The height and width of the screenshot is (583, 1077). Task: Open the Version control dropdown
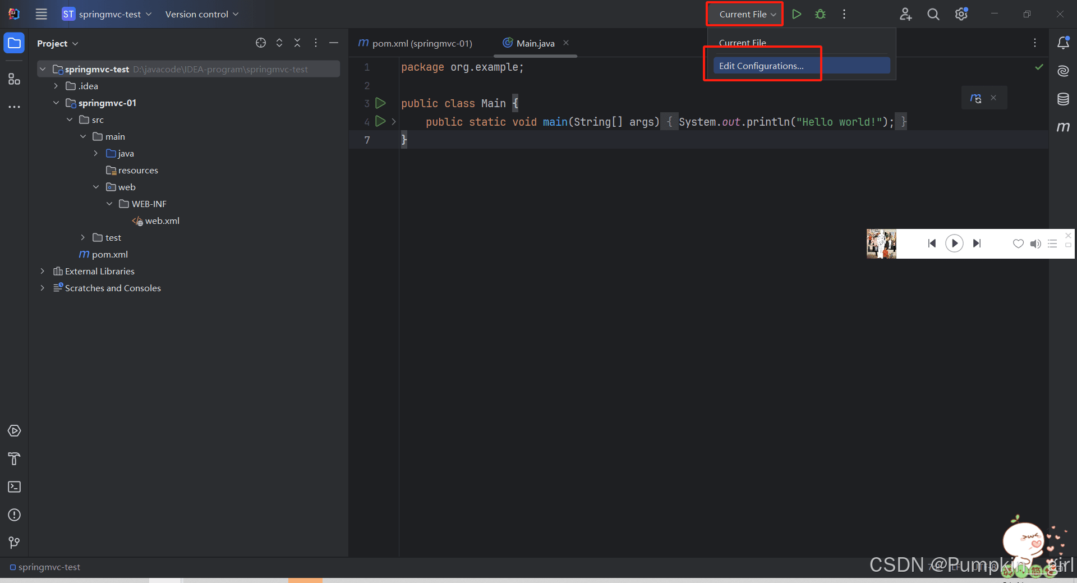201,14
